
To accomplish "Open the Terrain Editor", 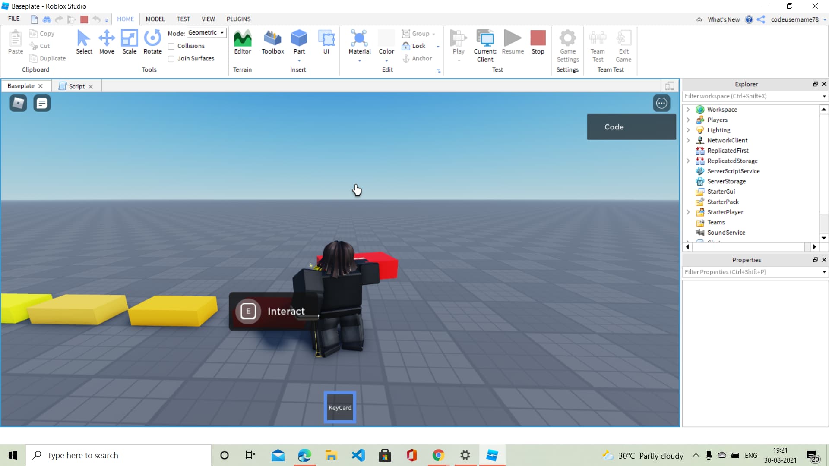I will 242,42.
